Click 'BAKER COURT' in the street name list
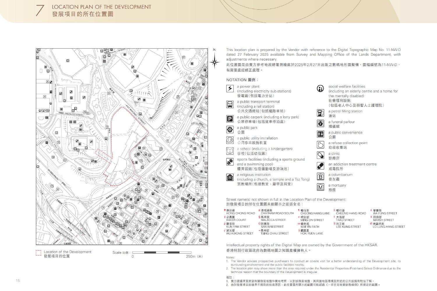This screenshot has width=437, height=291. [236, 220]
